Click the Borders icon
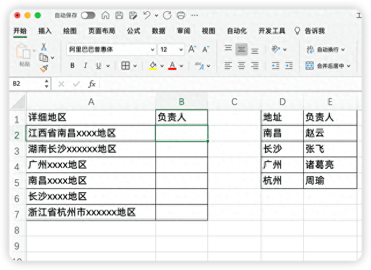The height and width of the screenshot is (270, 371). click(x=125, y=66)
